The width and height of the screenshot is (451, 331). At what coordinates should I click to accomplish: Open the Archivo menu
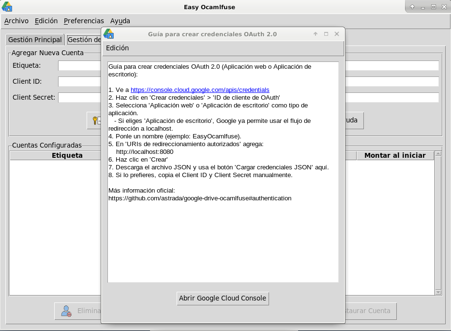16,21
